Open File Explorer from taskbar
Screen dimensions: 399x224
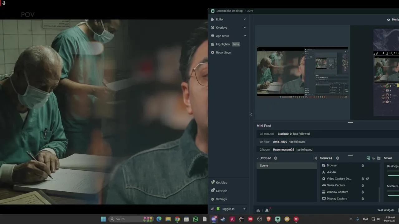(168, 219)
